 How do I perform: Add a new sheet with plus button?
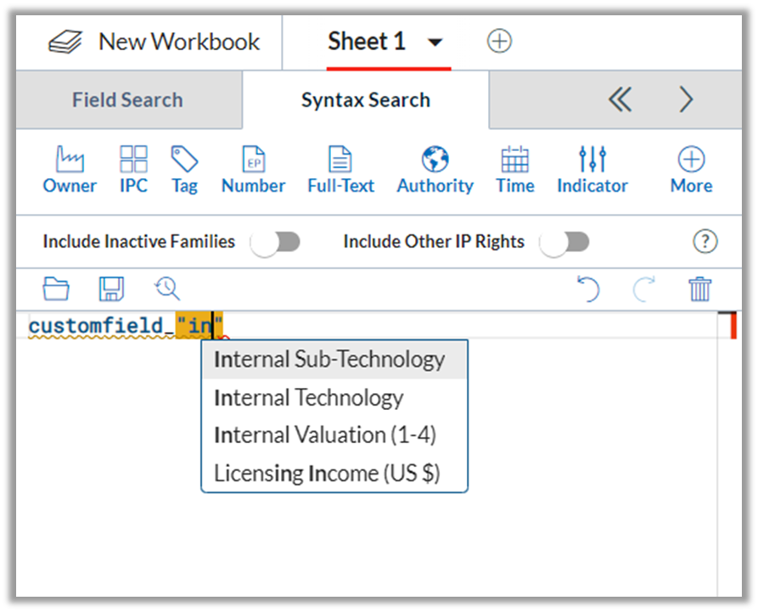(x=499, y=41)
